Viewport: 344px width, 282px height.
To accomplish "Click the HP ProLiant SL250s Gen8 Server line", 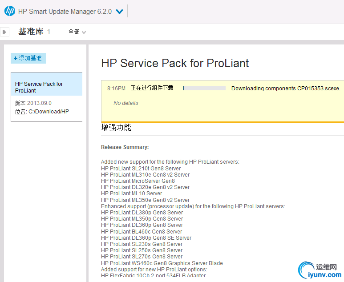I will tap(142, 250).
